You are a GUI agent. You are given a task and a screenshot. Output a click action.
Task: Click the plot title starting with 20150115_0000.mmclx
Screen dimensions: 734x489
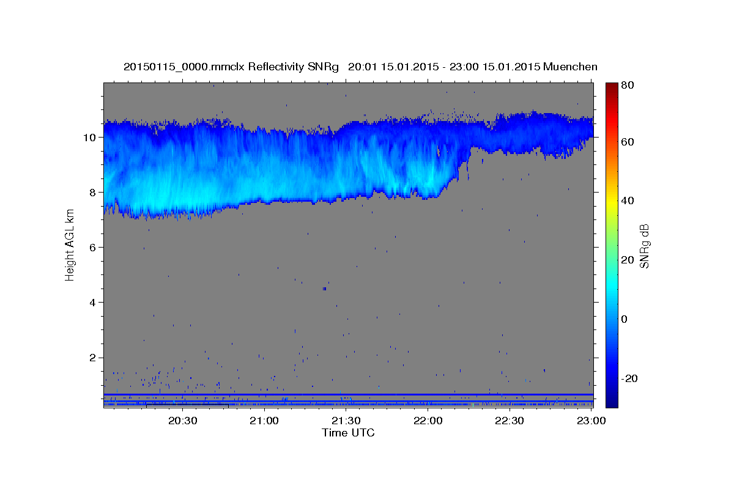point(360,67)
